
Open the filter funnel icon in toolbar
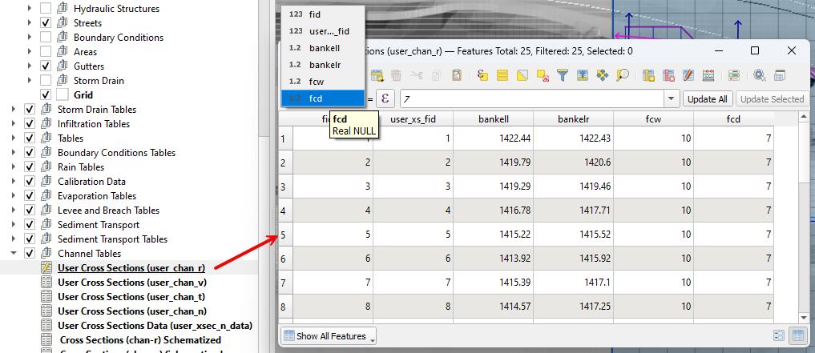563,75
